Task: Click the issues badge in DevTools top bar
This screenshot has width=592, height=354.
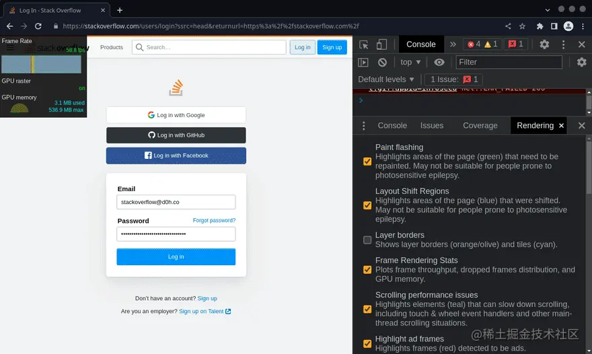Action: [x=516, y=44]
